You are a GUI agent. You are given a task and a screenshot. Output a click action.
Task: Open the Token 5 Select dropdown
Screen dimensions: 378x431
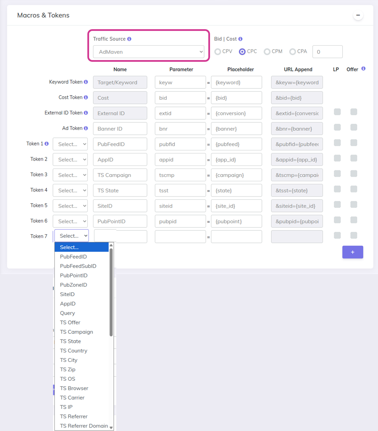(x=70, y=206)
